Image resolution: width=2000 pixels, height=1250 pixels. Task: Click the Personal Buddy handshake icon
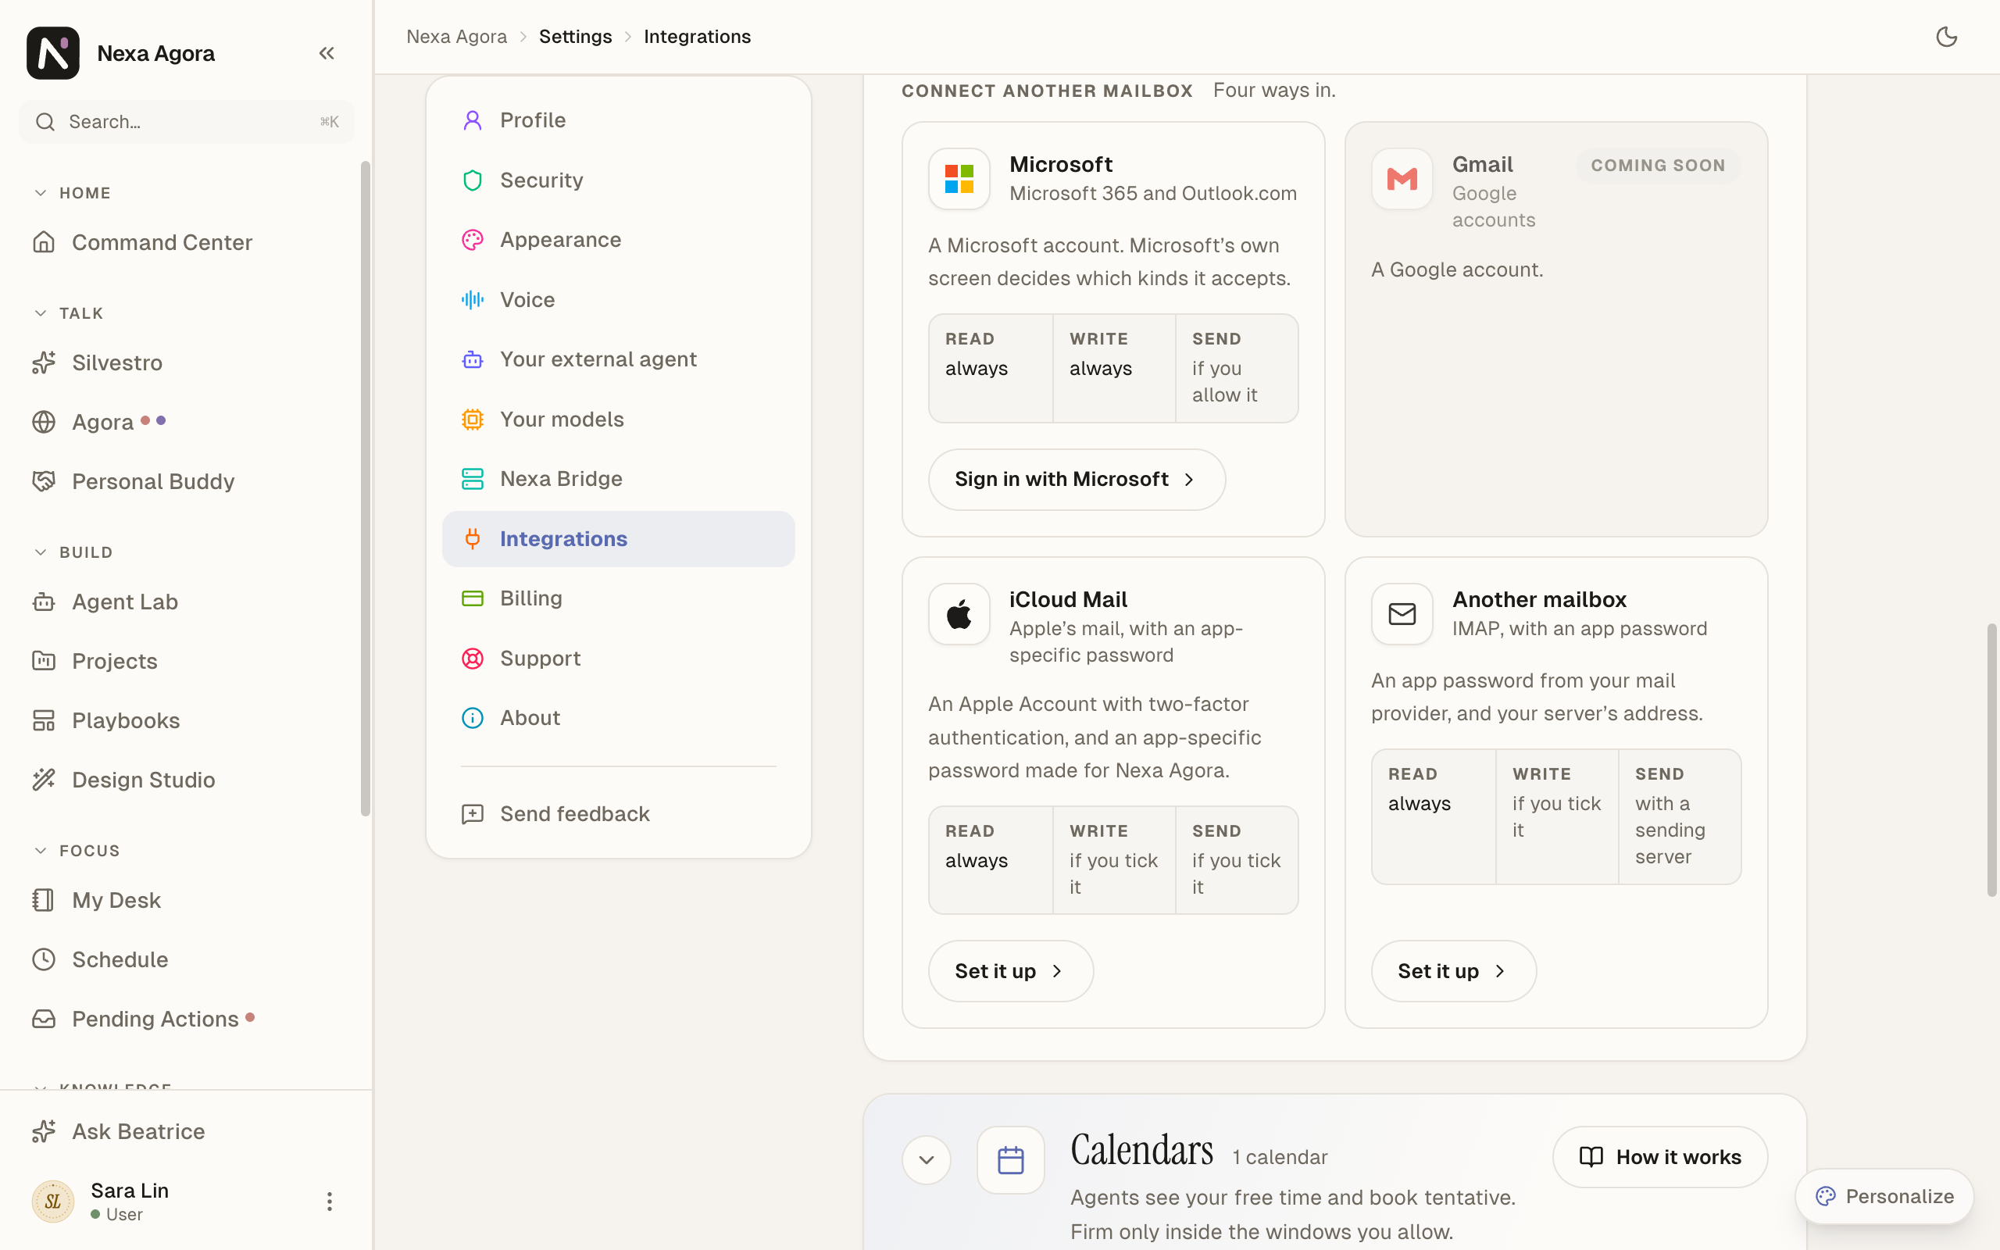point(44,481)
